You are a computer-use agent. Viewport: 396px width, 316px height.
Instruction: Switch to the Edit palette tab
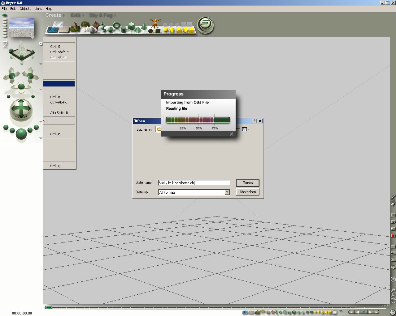[x=76, y=15]
